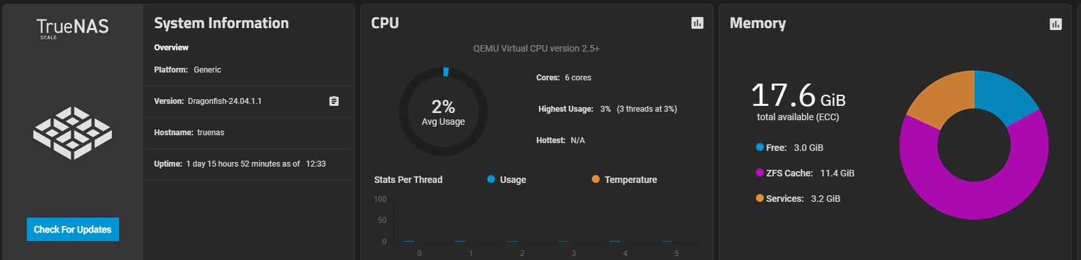This screenshot has height=260, width=1081.
Task: Click the CPU average usage gauge
Action: click(443, 112)
